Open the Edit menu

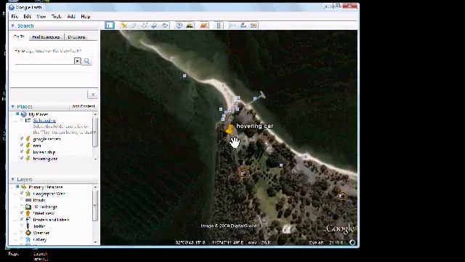click(x=28, y=17)
